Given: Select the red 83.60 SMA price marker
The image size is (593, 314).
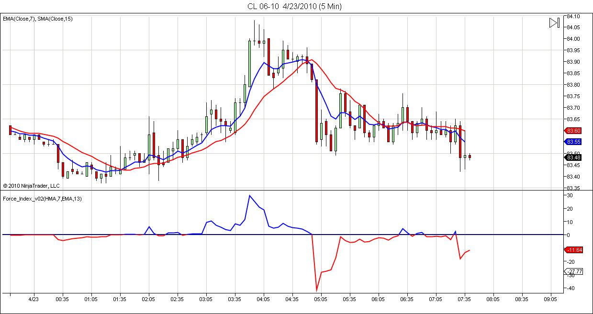Looking at the screenshot, I should pyautogui.click(x=573, y=131).
